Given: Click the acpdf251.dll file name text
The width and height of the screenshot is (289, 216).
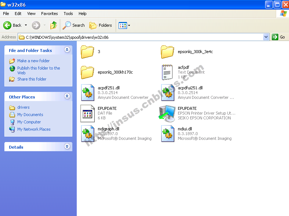Looking at the screenshot, I should point(109,88).
